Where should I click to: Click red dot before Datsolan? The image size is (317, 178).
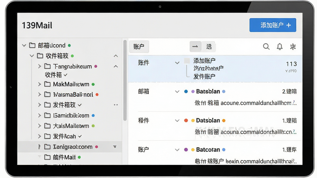click(186, 121)
